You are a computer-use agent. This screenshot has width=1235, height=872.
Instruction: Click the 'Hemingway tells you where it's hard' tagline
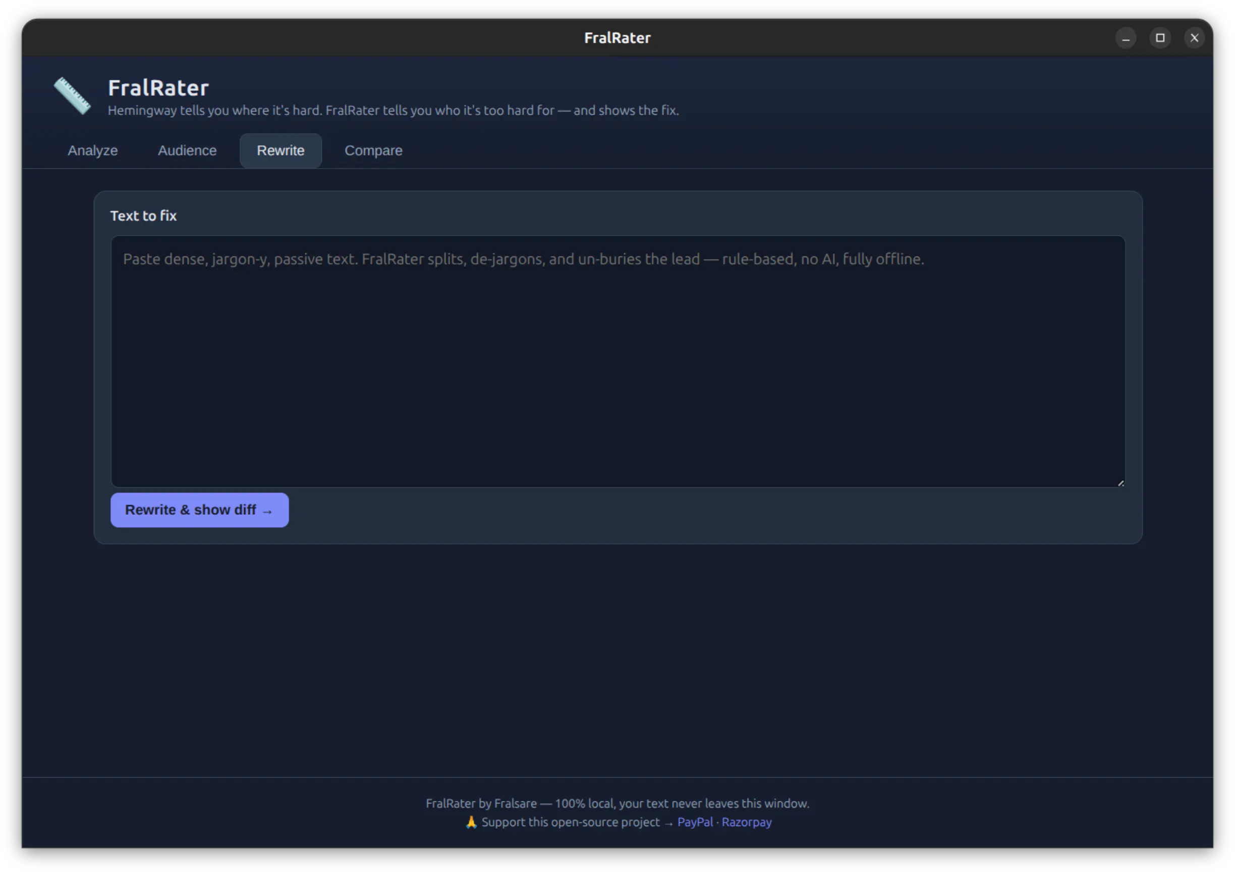click(393, 111)
